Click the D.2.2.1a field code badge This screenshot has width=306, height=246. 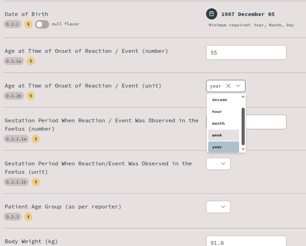[16, 139]
